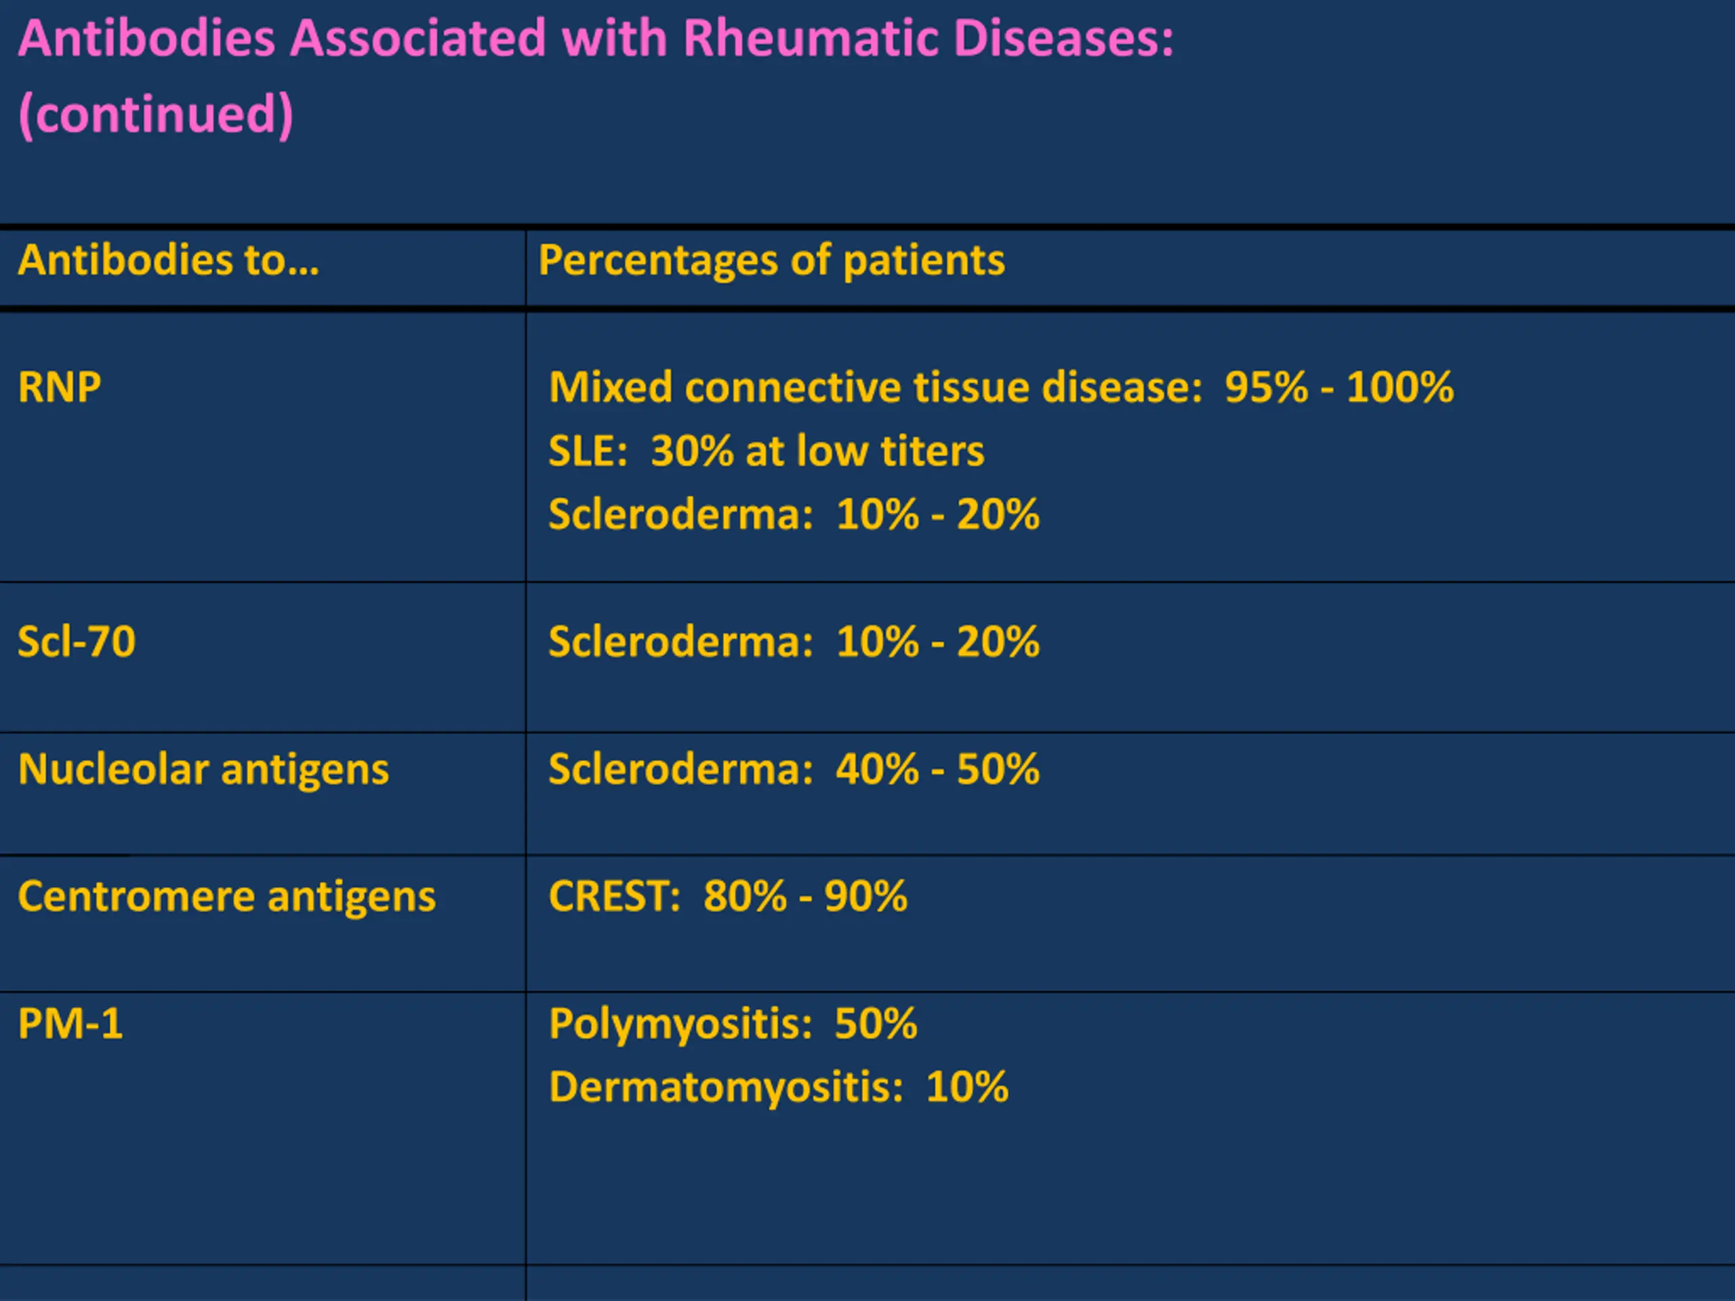Screen dimensions: 1735x1301
Task: Click the word "Rheumatic" in the slide title
Action: tap(811, 38)
